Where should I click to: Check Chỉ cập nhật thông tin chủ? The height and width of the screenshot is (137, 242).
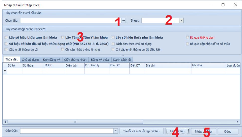click(63, 49)
